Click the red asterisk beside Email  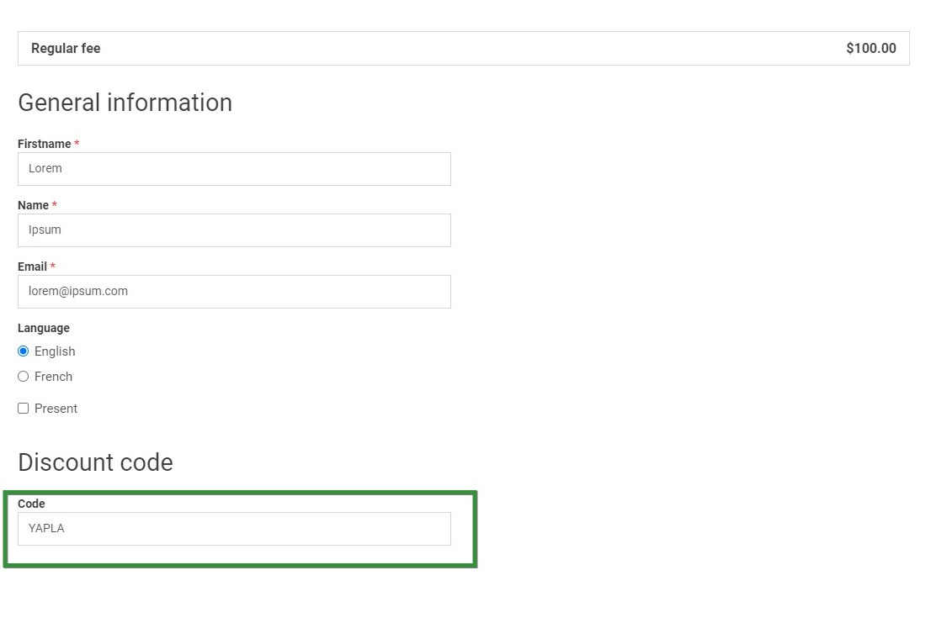tap(53, 267)
